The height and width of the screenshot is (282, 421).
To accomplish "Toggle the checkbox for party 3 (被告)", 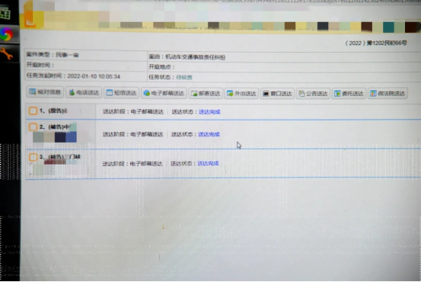I will coord(33,157).
